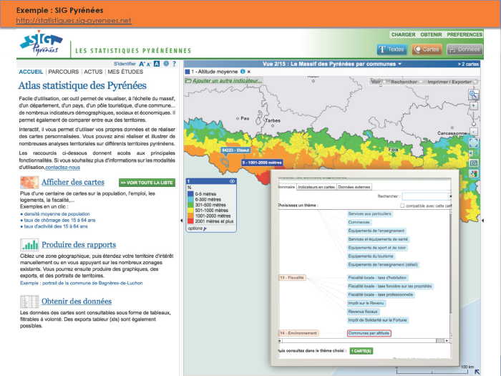The width and height of the screenshot is (501, 376).
Task: Open the Produire des rapports chart icon
Action: coord(29,245)
